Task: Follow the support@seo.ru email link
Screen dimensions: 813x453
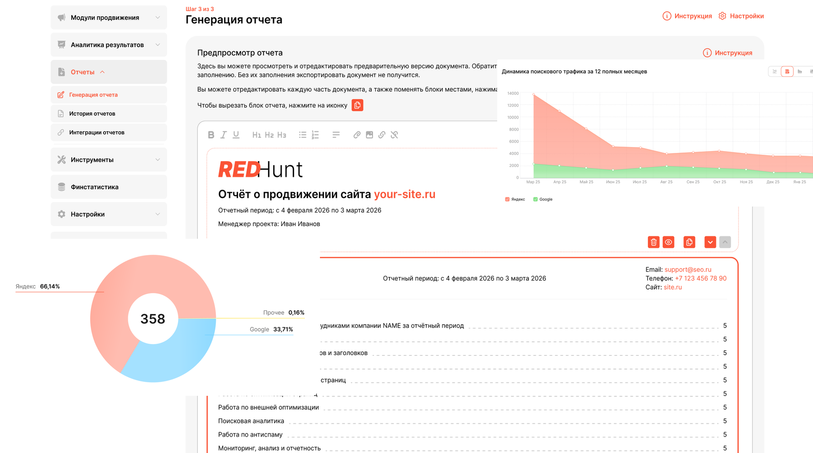Action: 688,270
